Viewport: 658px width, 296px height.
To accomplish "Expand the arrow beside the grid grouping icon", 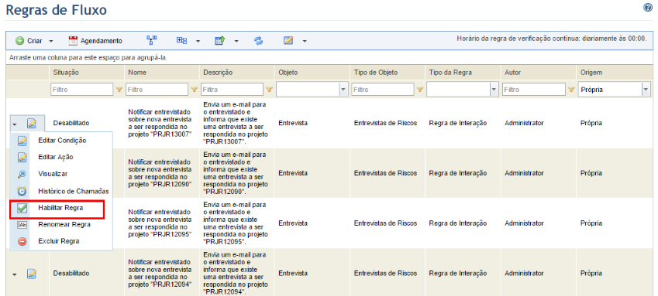I will 198,41.
